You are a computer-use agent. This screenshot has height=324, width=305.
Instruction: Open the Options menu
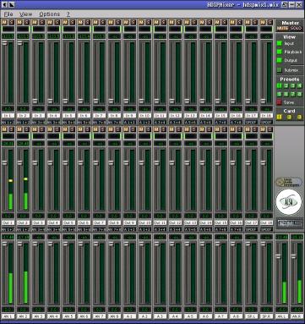[x=49, y=14]
